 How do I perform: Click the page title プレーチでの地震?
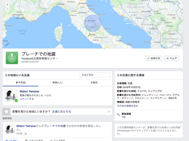coord(38,54)
